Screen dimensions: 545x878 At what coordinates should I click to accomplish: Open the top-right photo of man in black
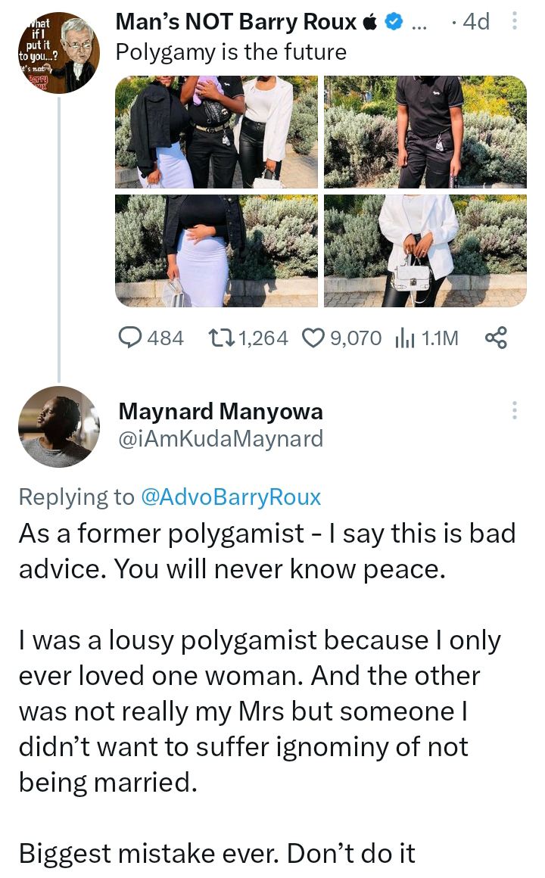(425, 132)
